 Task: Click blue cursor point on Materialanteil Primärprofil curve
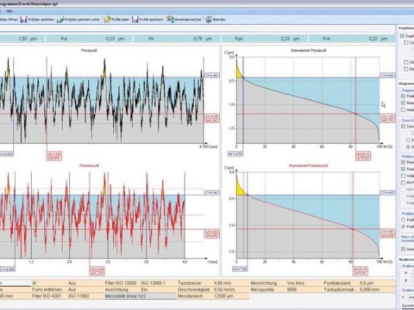click(x=243, y=78)
